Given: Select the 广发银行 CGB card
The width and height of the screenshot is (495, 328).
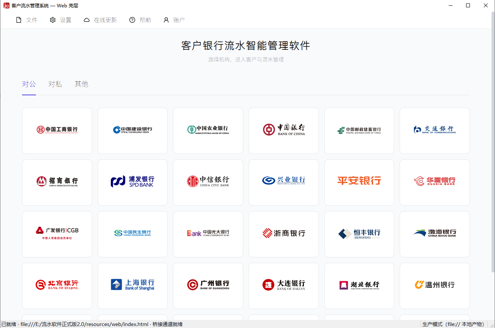Looking at the screenshot, I should pos(57,234).
